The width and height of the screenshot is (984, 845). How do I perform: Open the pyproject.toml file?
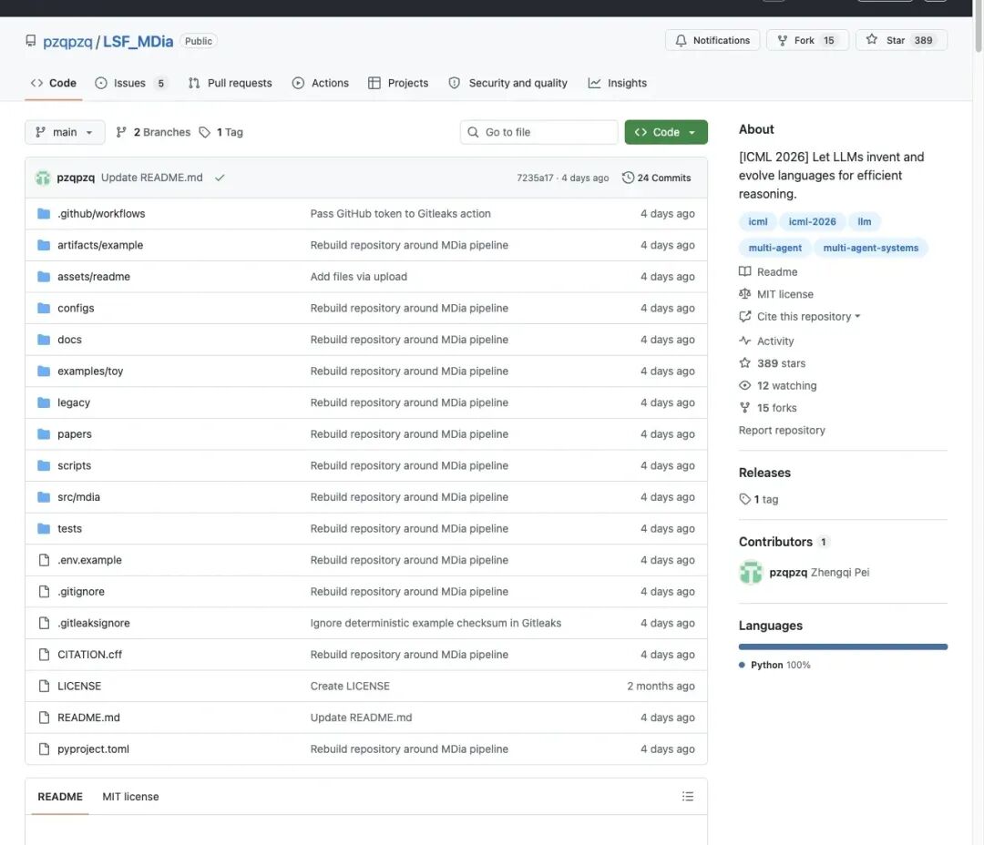pyautogui.click(x=93, y=749)
